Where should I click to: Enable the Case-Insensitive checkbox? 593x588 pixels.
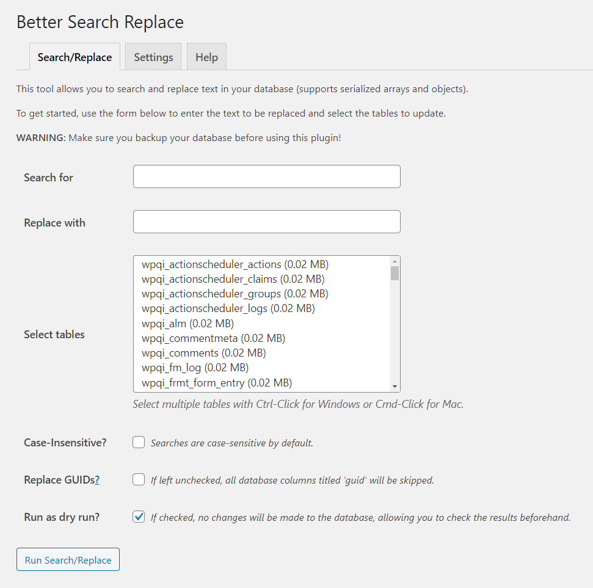[x=139, y=442]
